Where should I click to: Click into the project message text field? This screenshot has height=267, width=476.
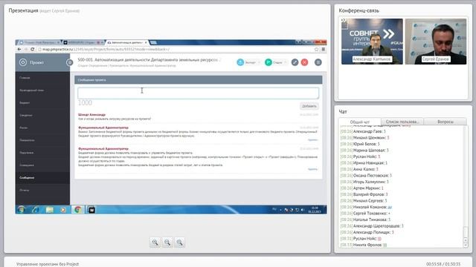click(199, 93)
